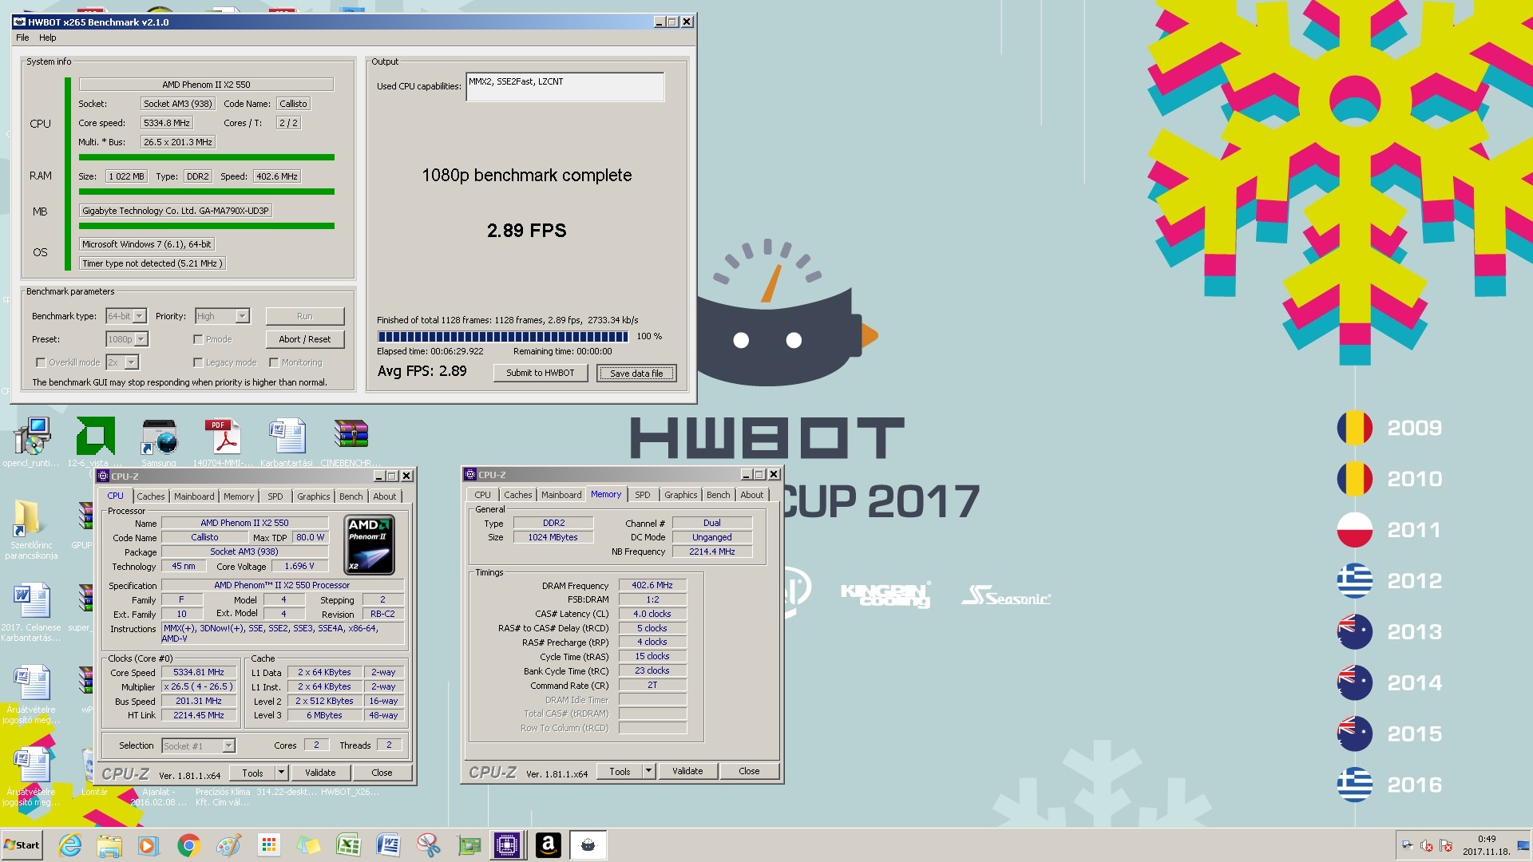Select SPD tab in right CPU-Z window
The height and width of the screenshot is (862, 1533).
pos(643,495)
